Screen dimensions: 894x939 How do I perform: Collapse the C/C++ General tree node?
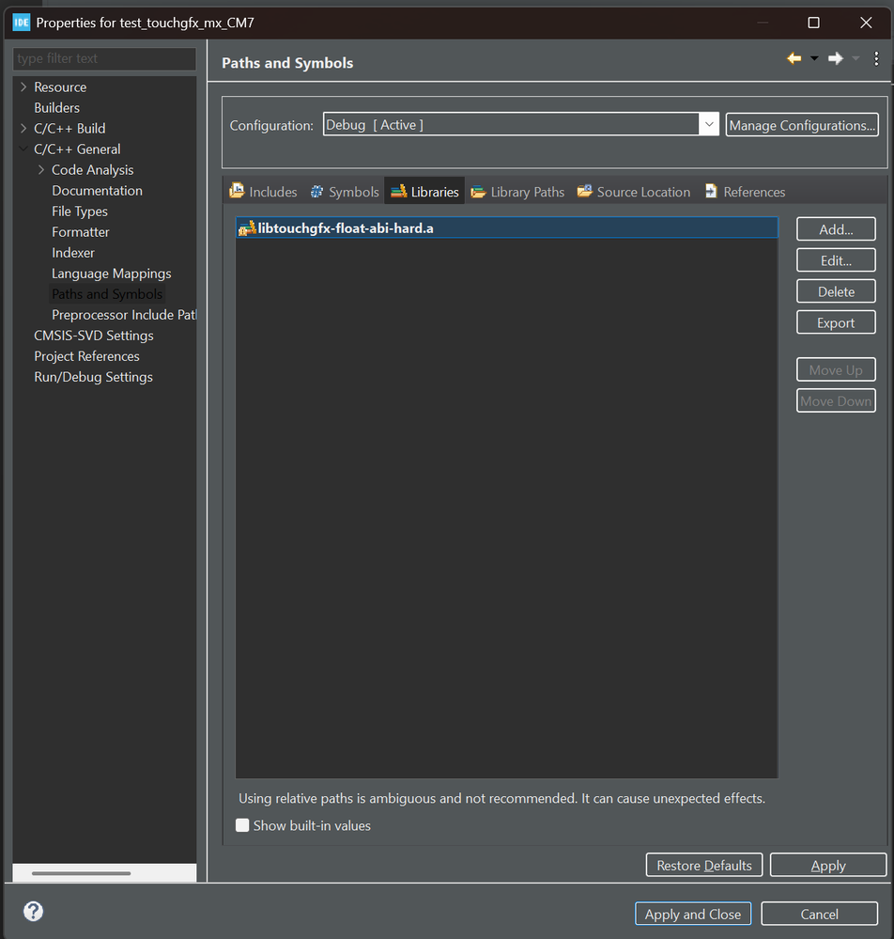23,149
